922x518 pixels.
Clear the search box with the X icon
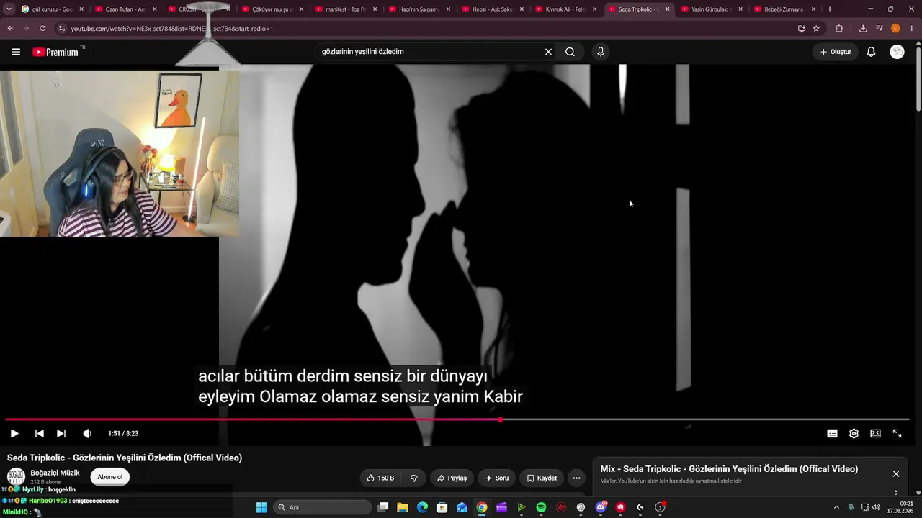coord(548,52)
